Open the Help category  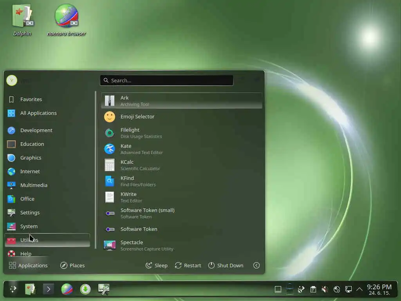click(47, 254)
